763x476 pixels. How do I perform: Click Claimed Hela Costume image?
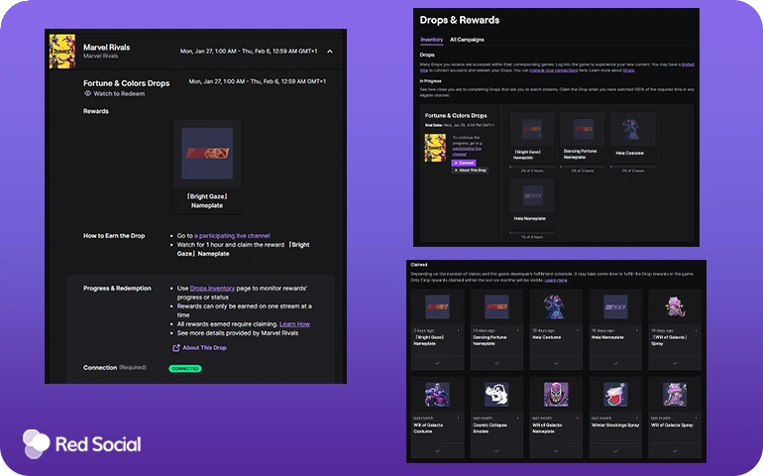[554, 307]
